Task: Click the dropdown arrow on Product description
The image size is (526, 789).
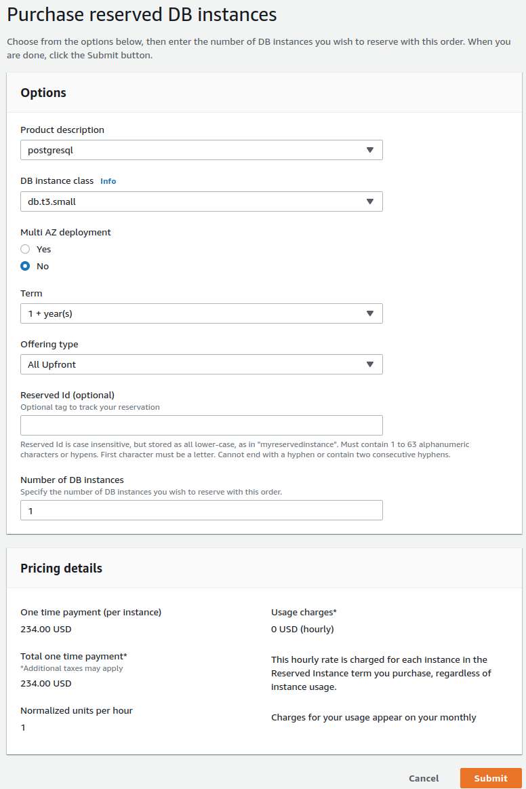Action: point(371,149)
